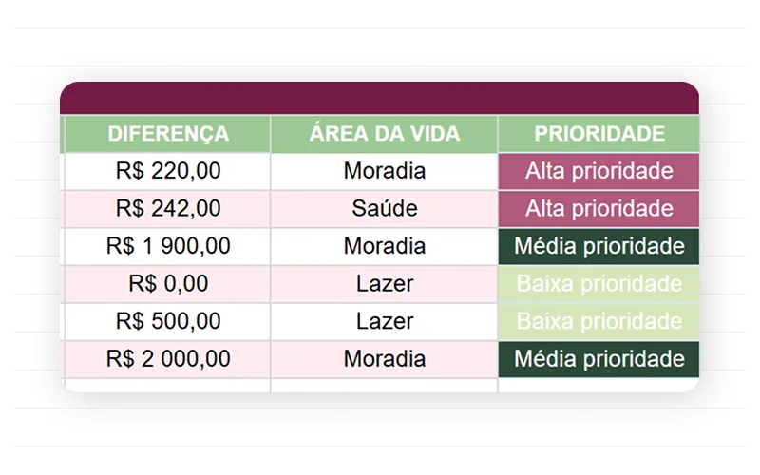Viewport: 760px width, 475px height.
Task: Select the ÁREA DA VIDA header cell
Action: coord(384,134)
